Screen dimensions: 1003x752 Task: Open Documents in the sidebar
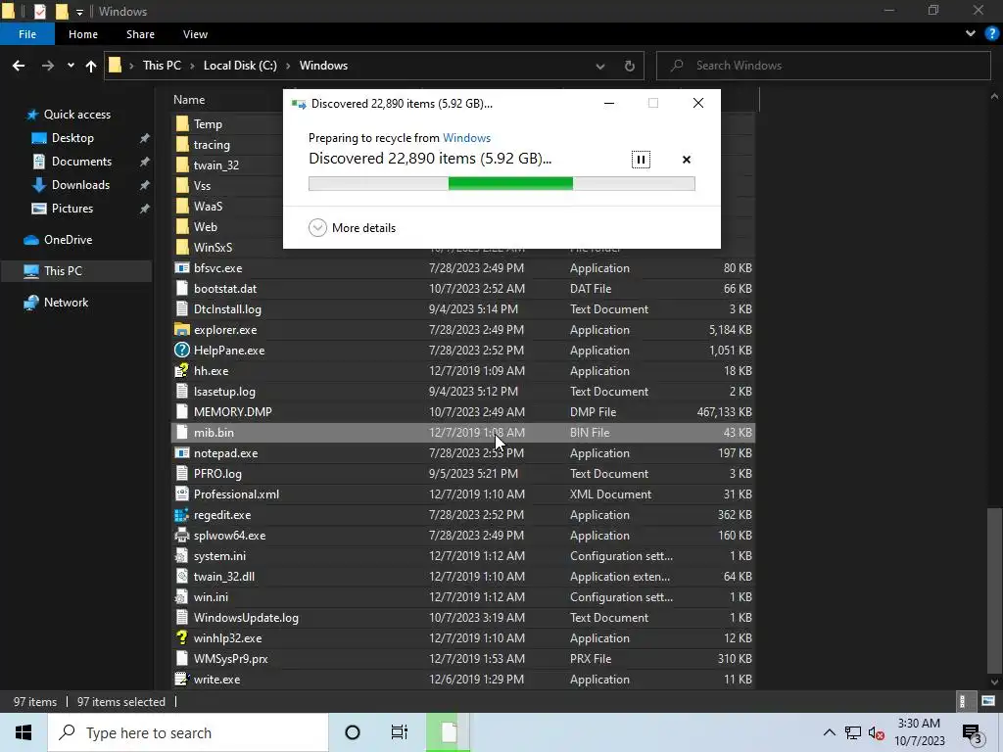(x=81, y=162)
